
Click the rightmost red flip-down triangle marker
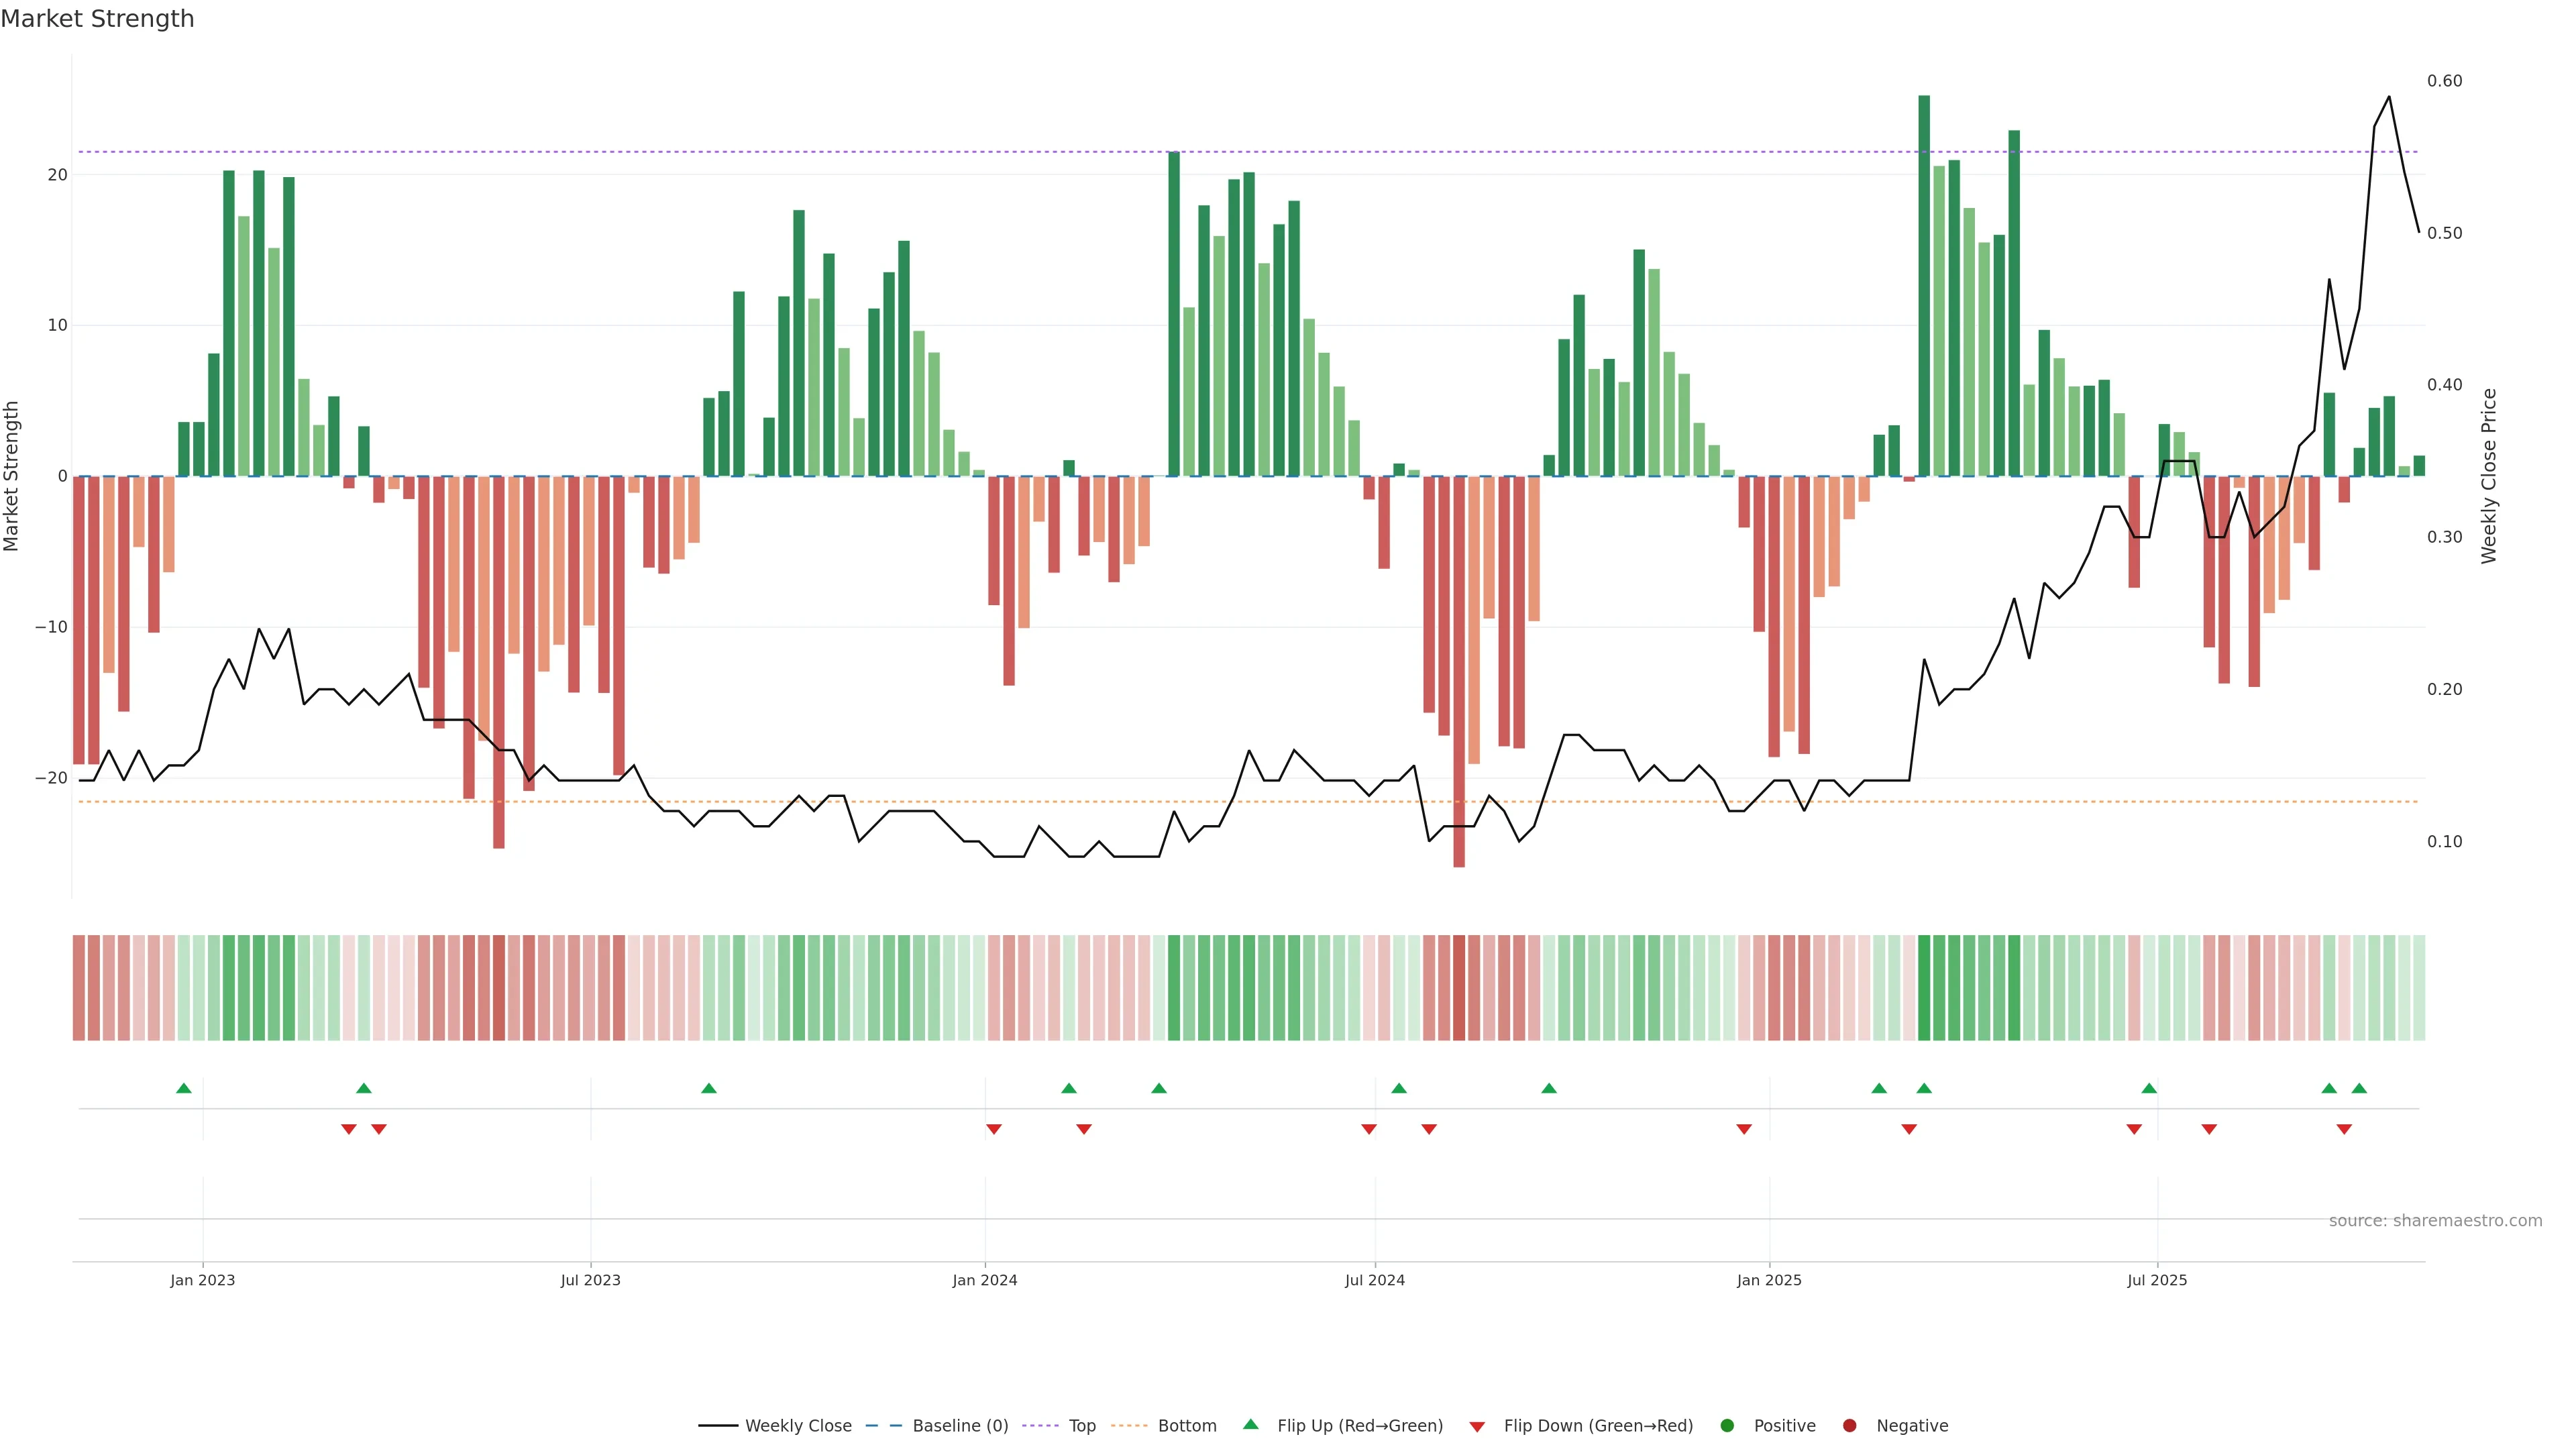coord(2344,1129)
